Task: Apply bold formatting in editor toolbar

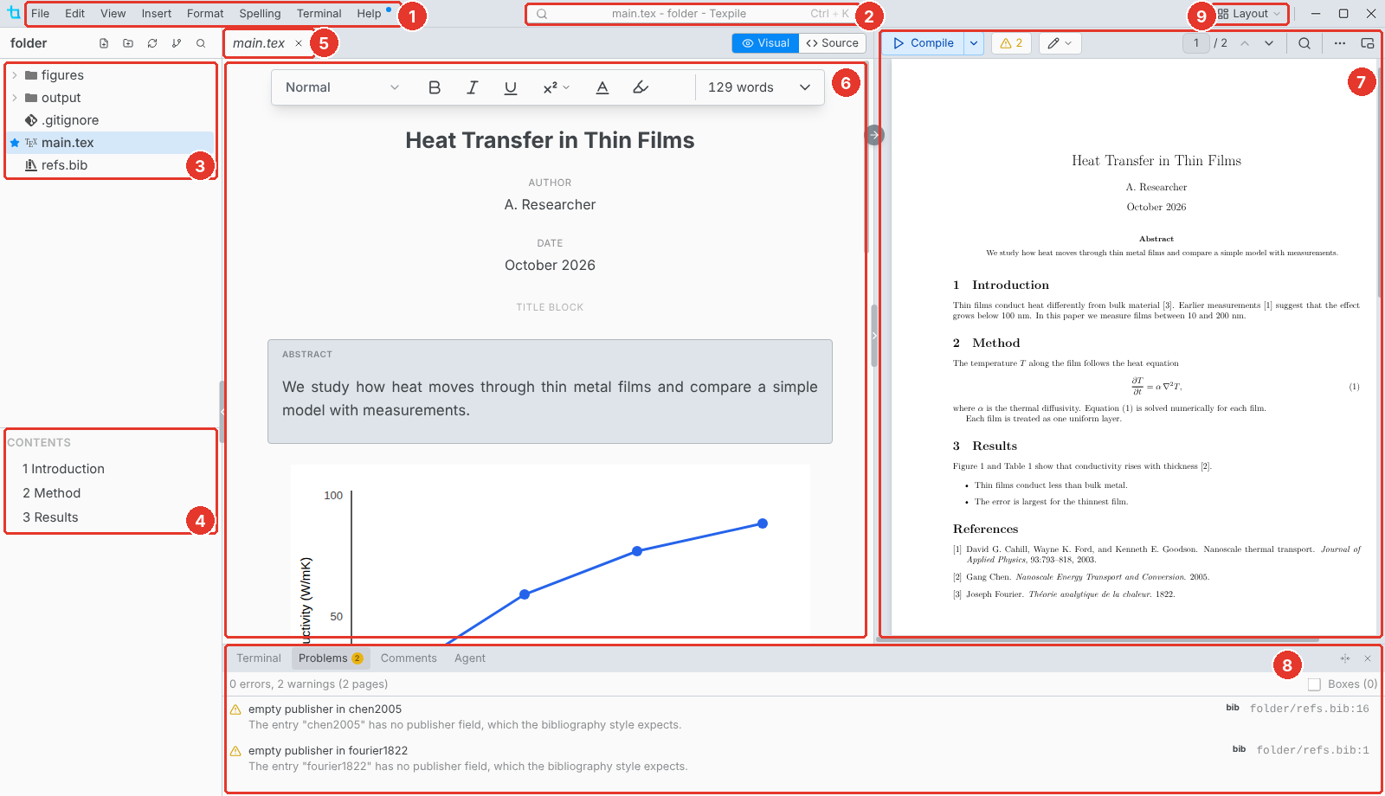Action: 435,87
